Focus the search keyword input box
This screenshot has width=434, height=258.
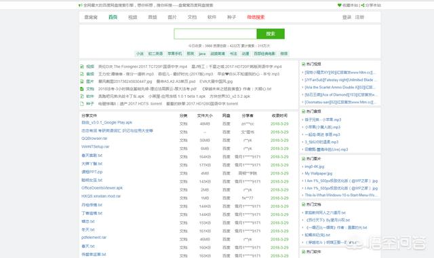216,34
